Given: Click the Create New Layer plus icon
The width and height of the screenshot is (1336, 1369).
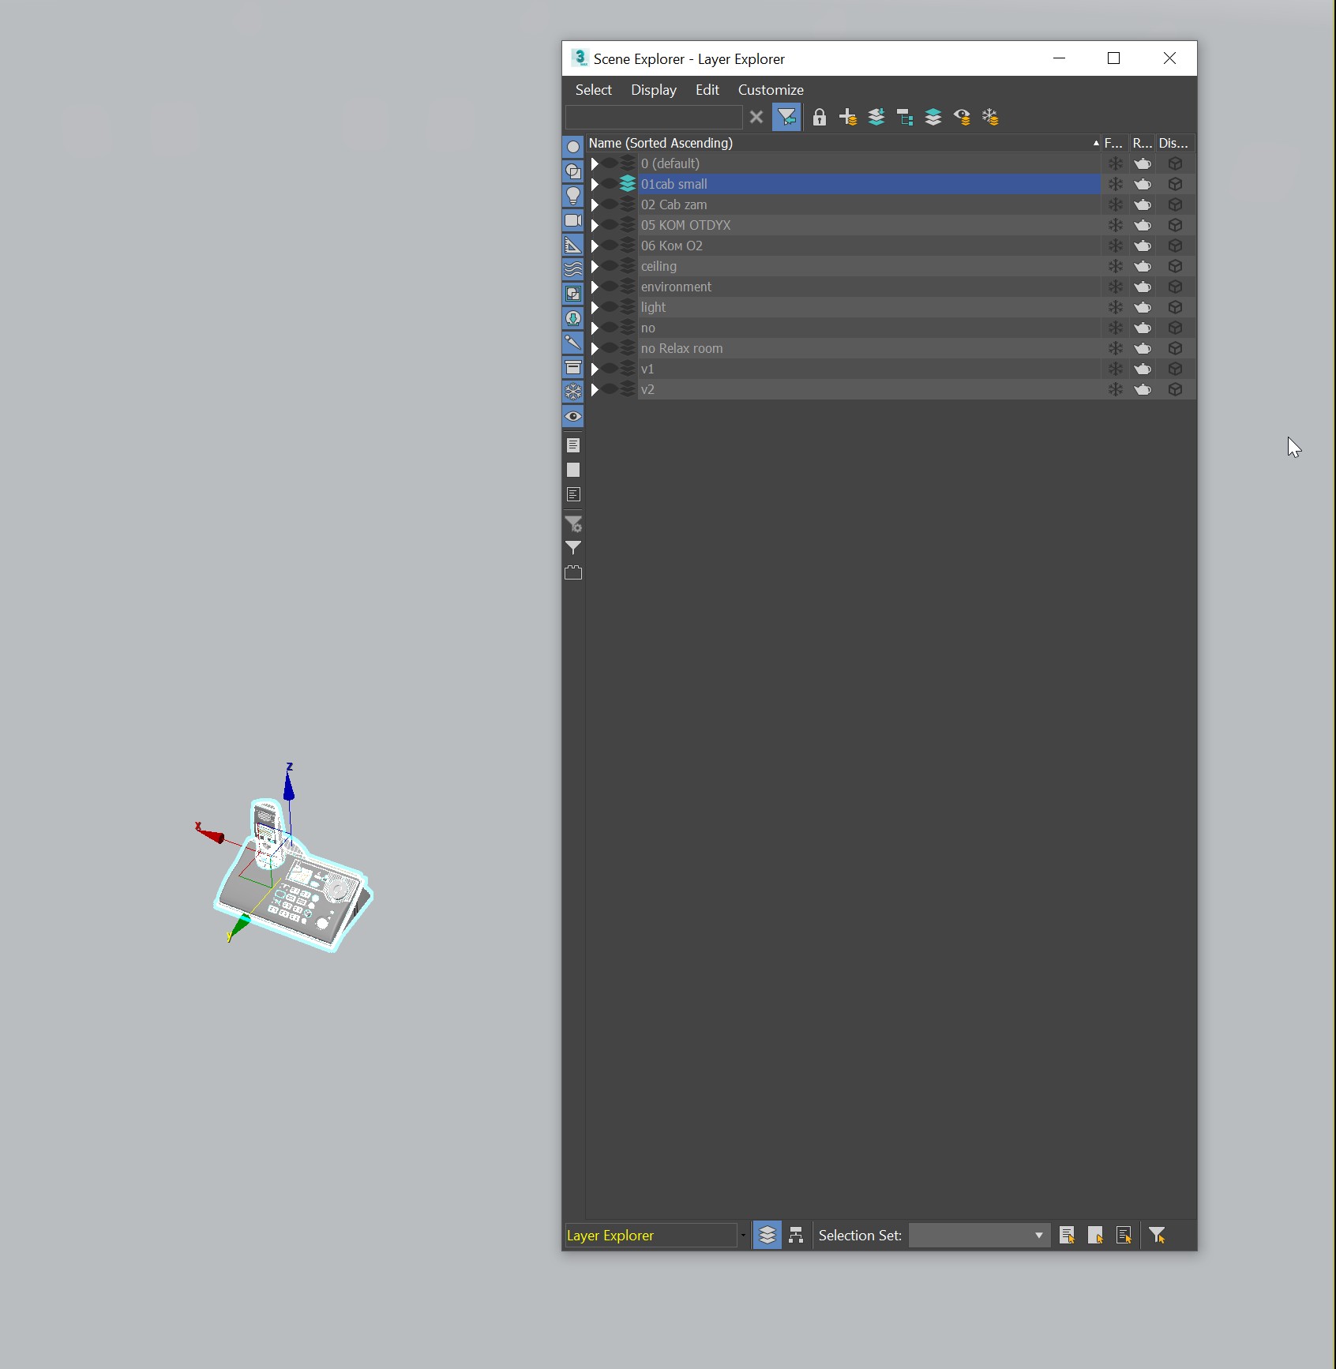Looking at the screenshot, I should coord(848,118).
